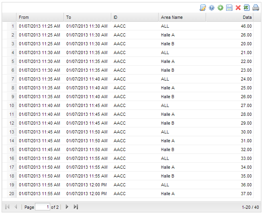263x214 pixels.
Task: Print the grid with the printer icon
Action: click(x=256, y=8)
